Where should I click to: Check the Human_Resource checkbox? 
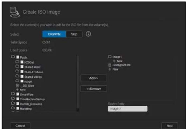17,104
